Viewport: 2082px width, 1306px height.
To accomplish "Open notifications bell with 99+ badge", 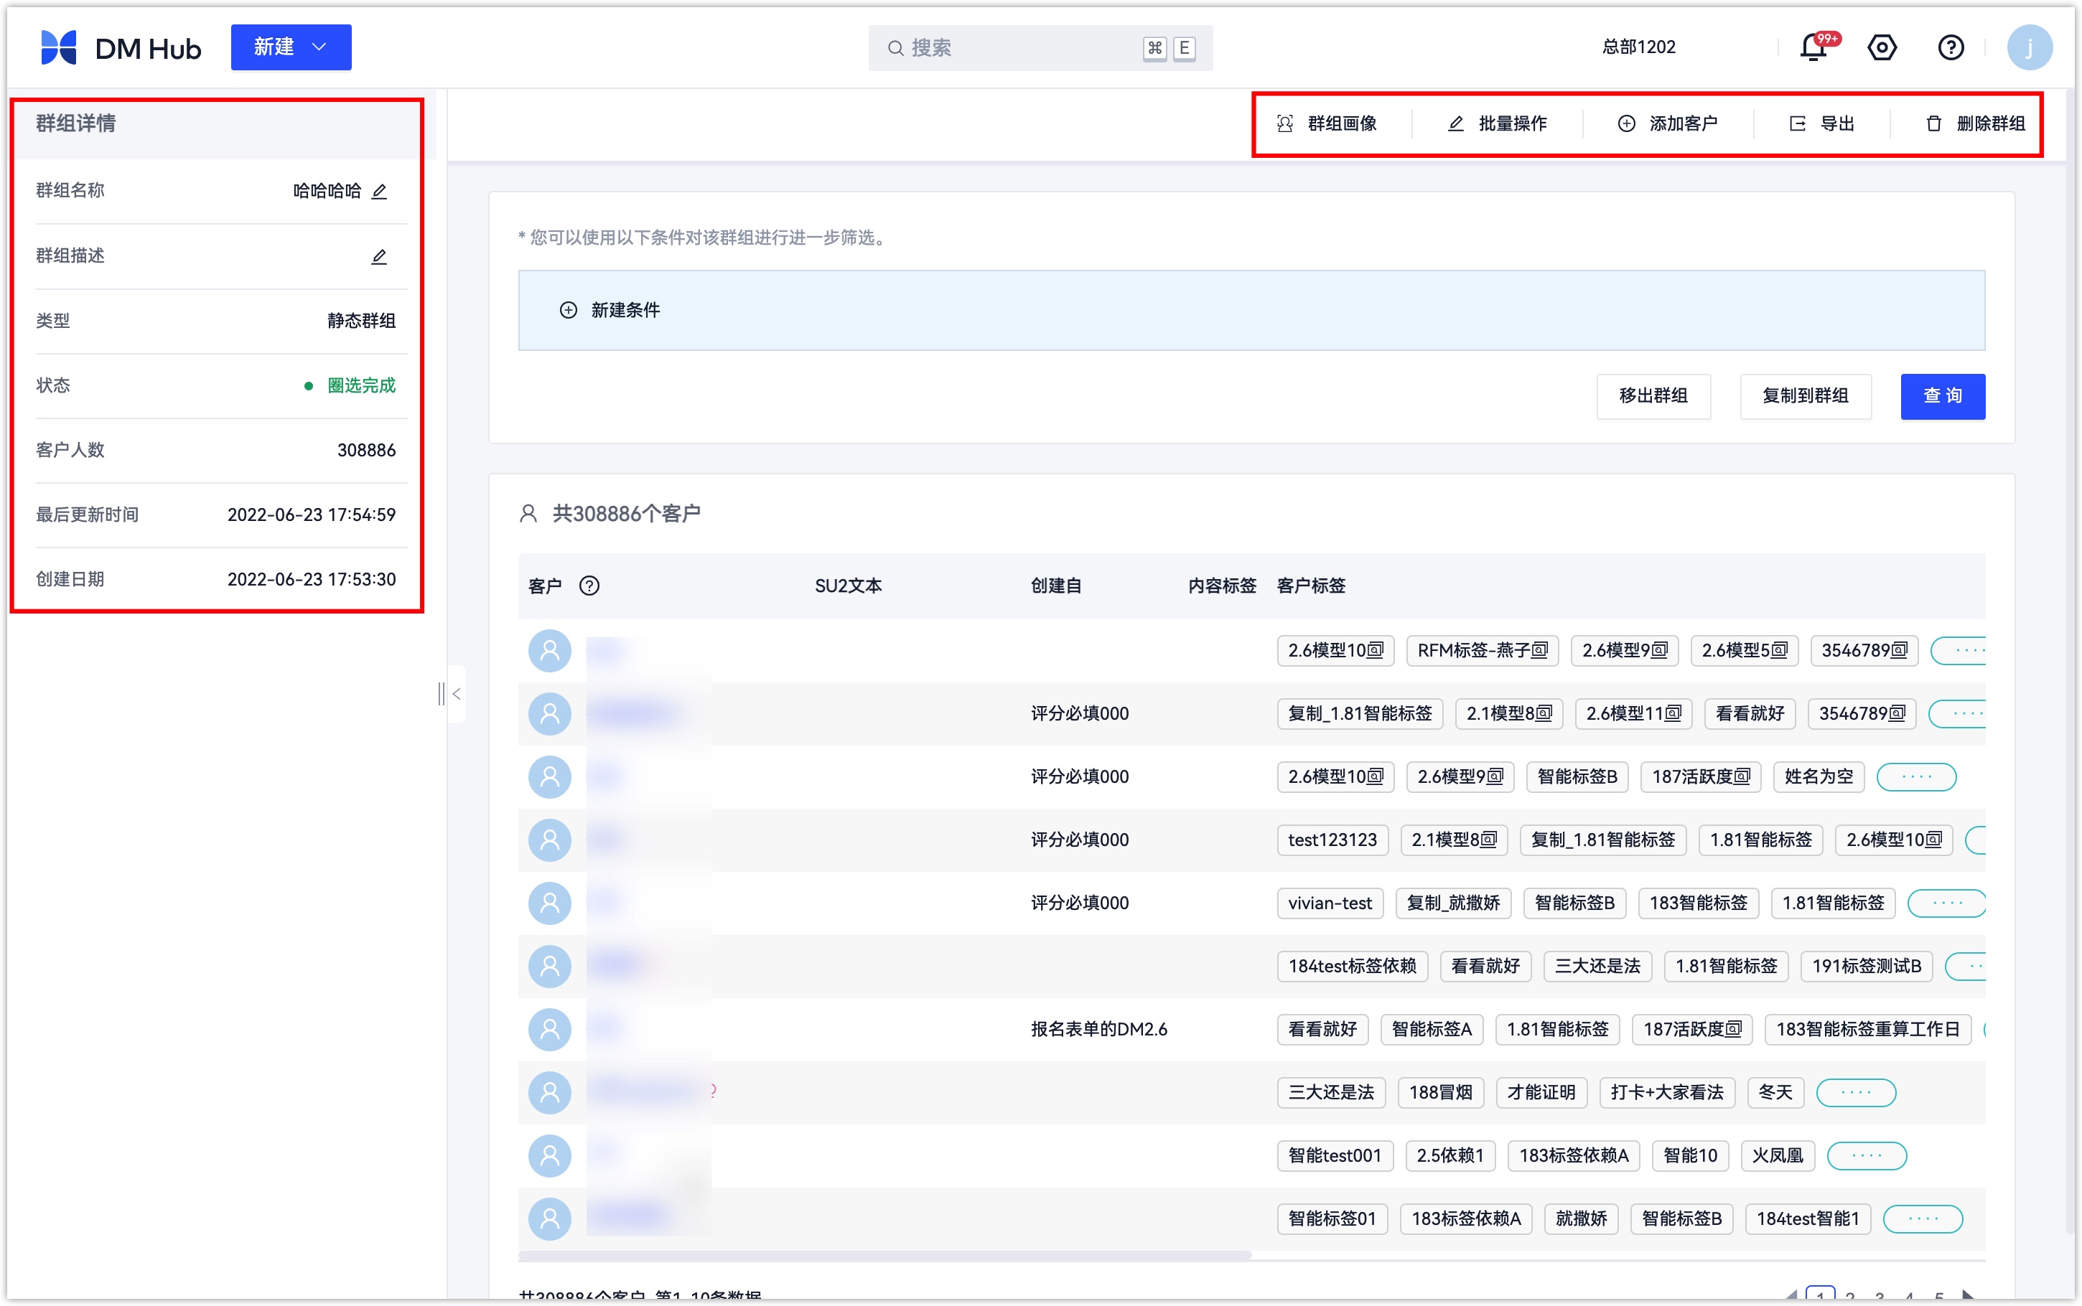I will click(1815, 47).
